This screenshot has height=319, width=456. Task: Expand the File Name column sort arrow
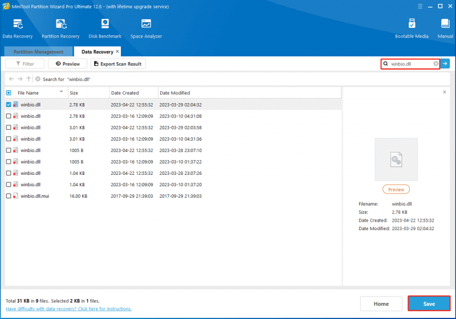point(62,92)
